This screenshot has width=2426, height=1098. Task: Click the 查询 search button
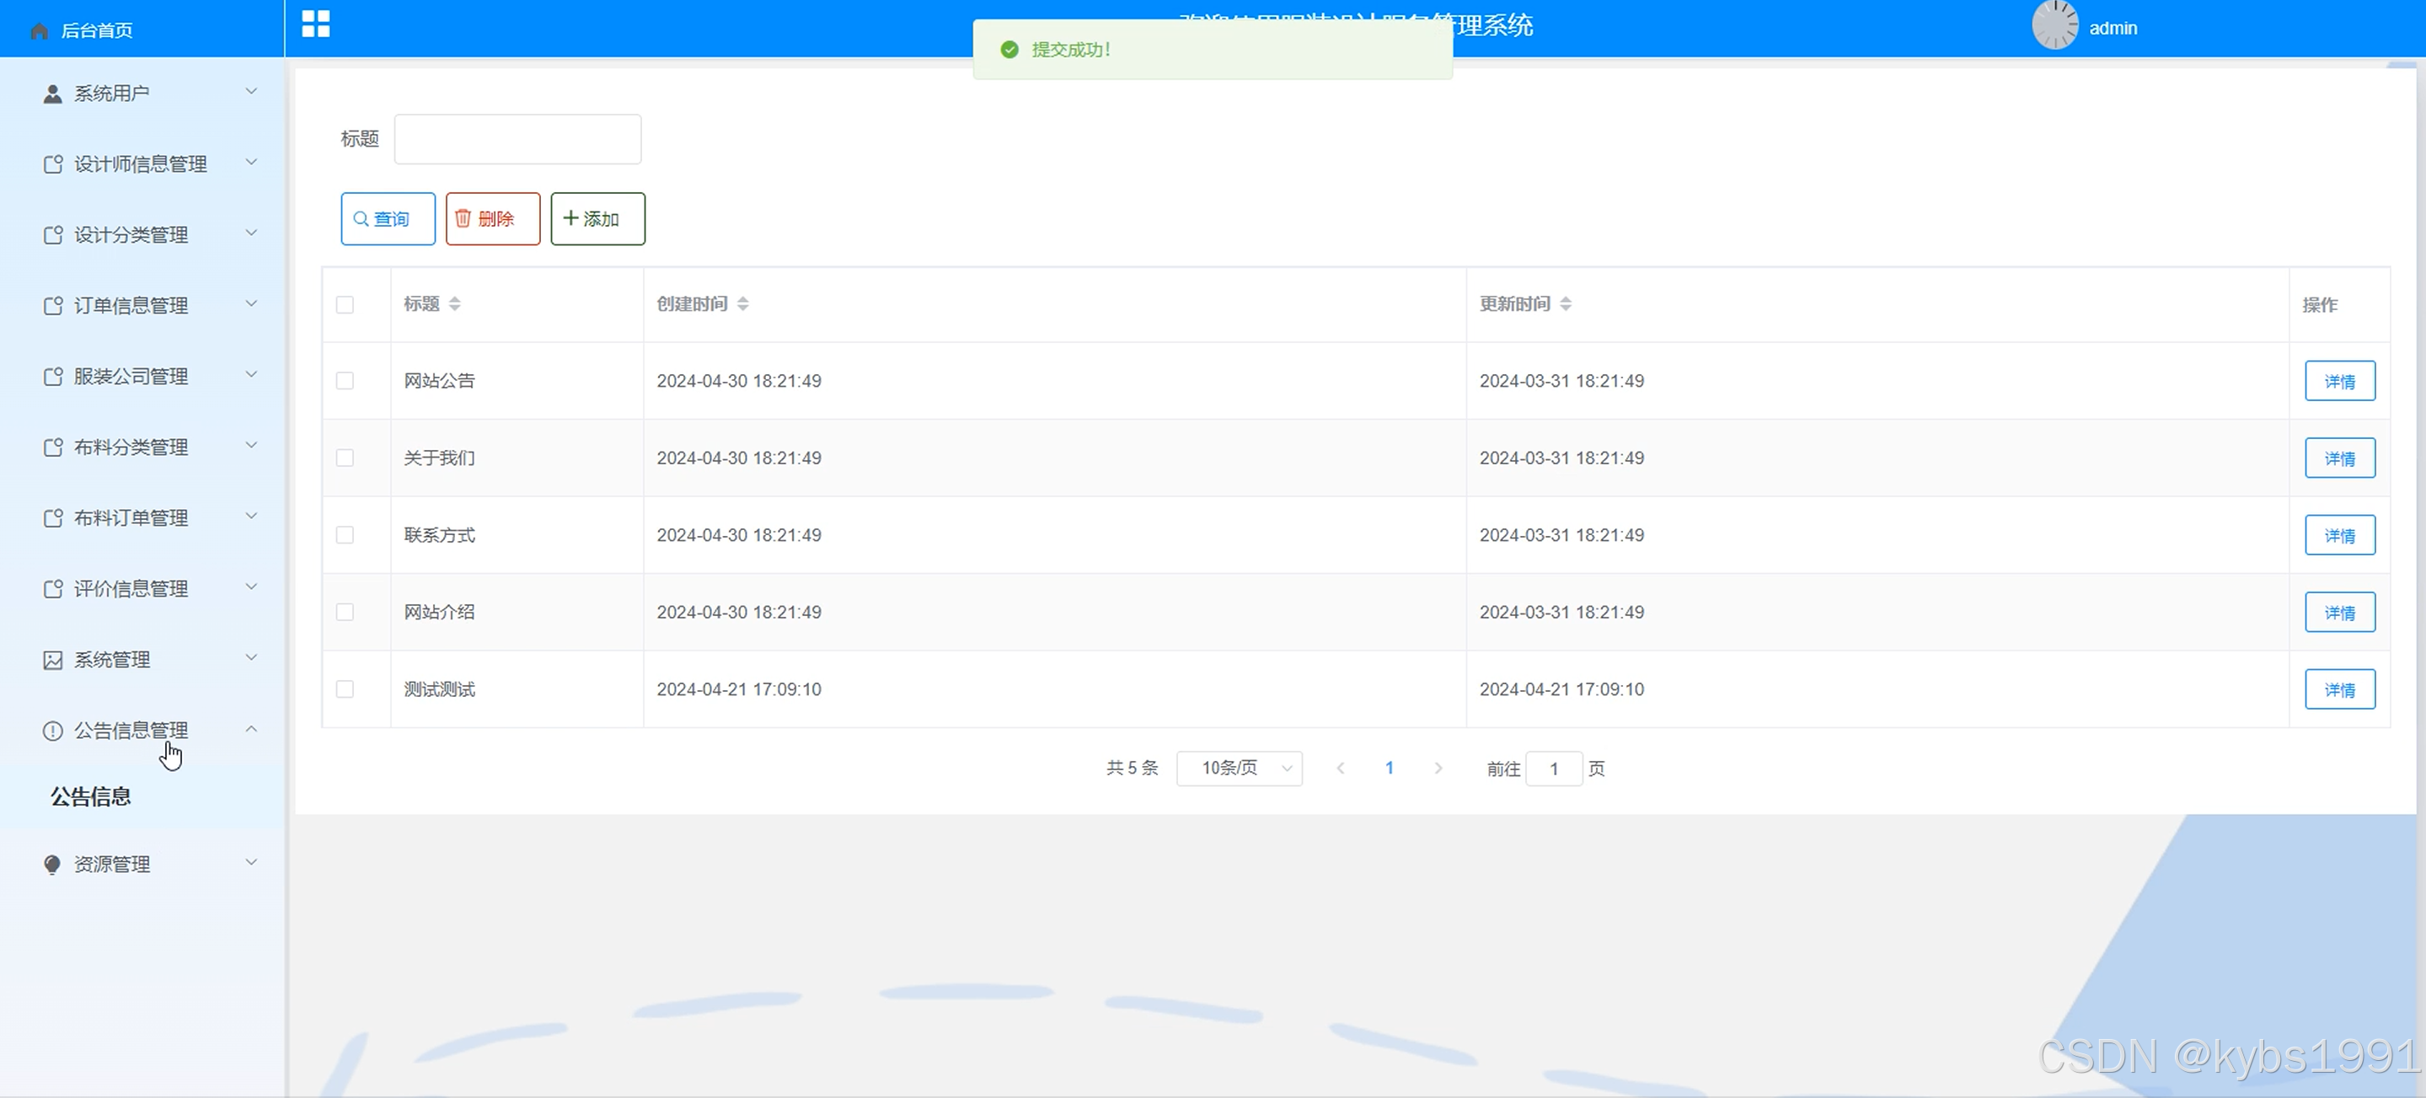point(388,218)
